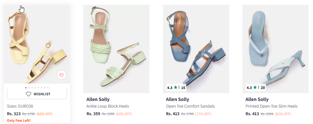Add yellow sandals to WISHLIST

click(x=37, y=94)
